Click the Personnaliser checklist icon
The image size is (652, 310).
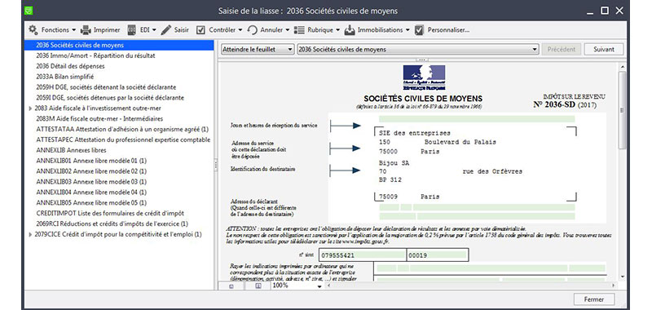point(419,30)
